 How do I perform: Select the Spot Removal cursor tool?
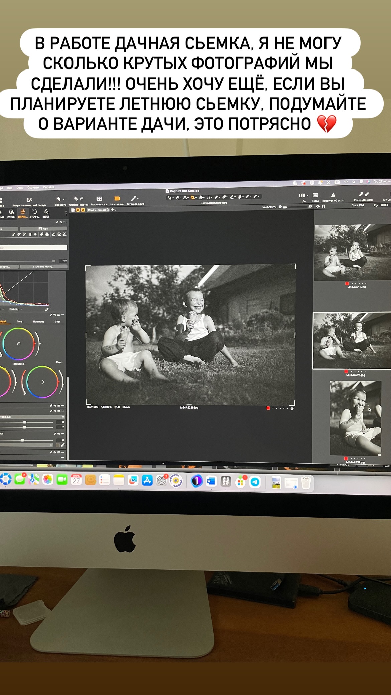pos(224,197)
